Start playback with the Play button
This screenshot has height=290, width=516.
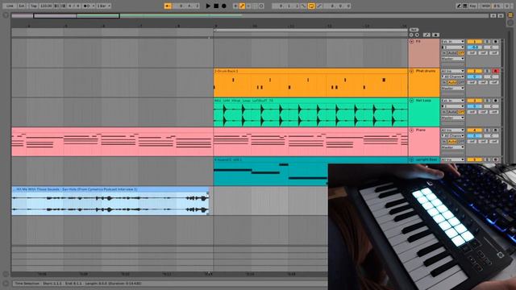(x=208, y=6)
